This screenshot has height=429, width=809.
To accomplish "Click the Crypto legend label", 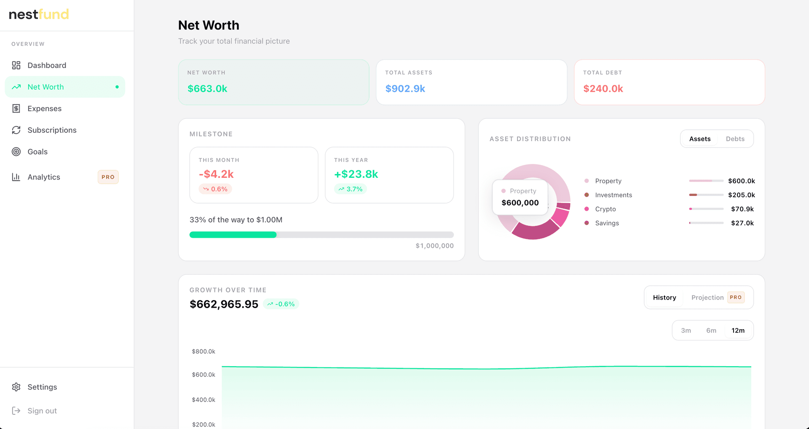I will tap(605, 209).
